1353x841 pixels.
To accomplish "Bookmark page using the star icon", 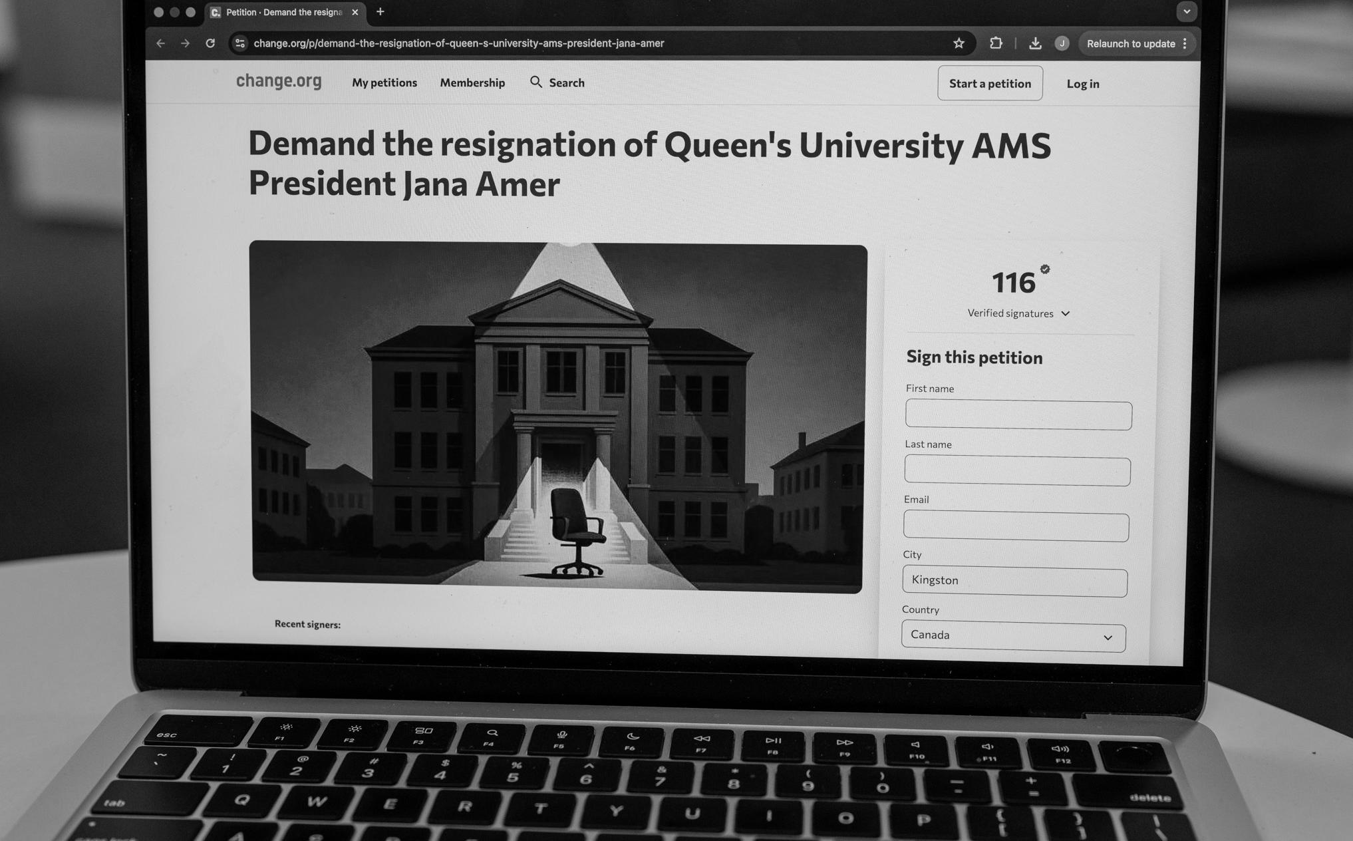I will [x=959, y=43].
